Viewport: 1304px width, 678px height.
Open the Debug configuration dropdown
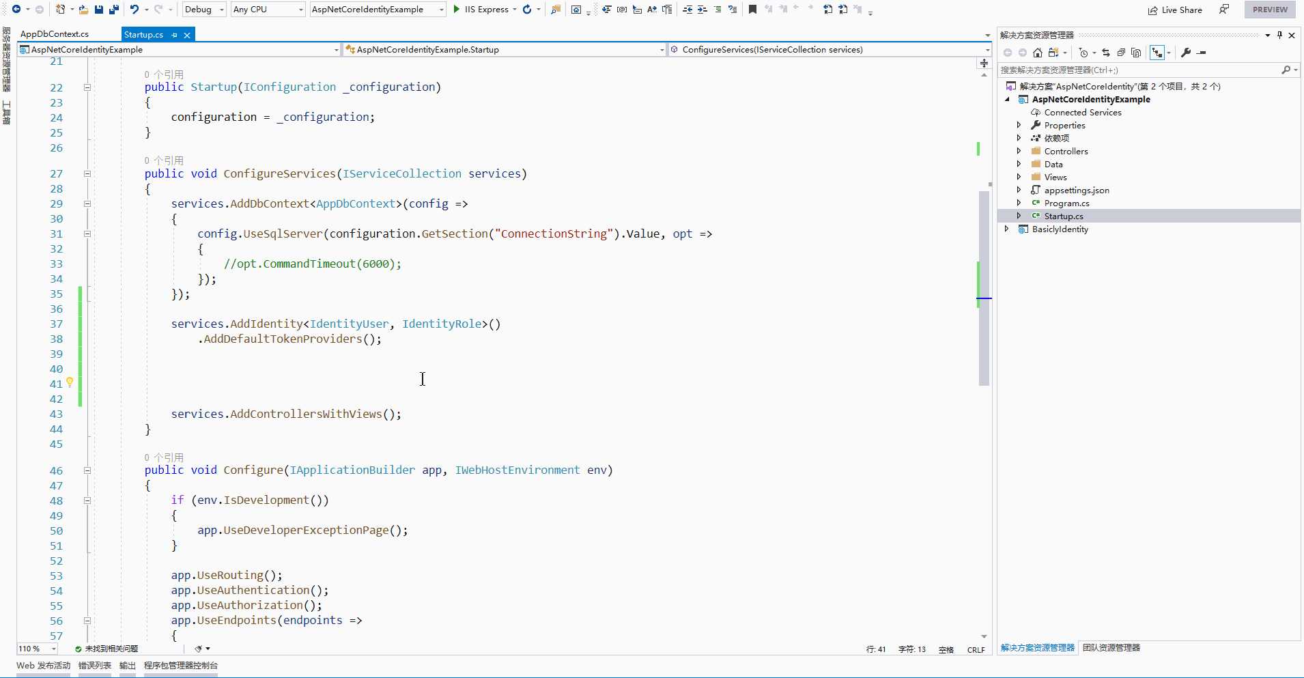pyautogui.click(x=204, y=10)
